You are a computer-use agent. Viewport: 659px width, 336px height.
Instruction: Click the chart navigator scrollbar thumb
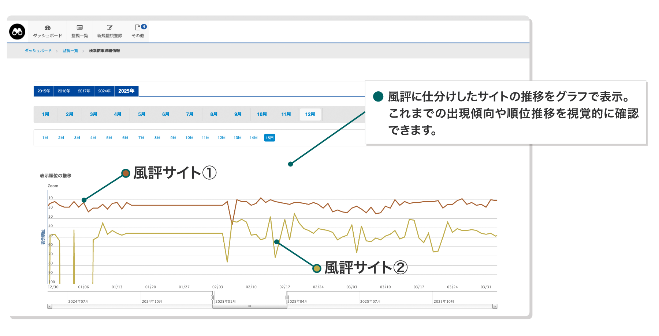[x=250, y=306]
